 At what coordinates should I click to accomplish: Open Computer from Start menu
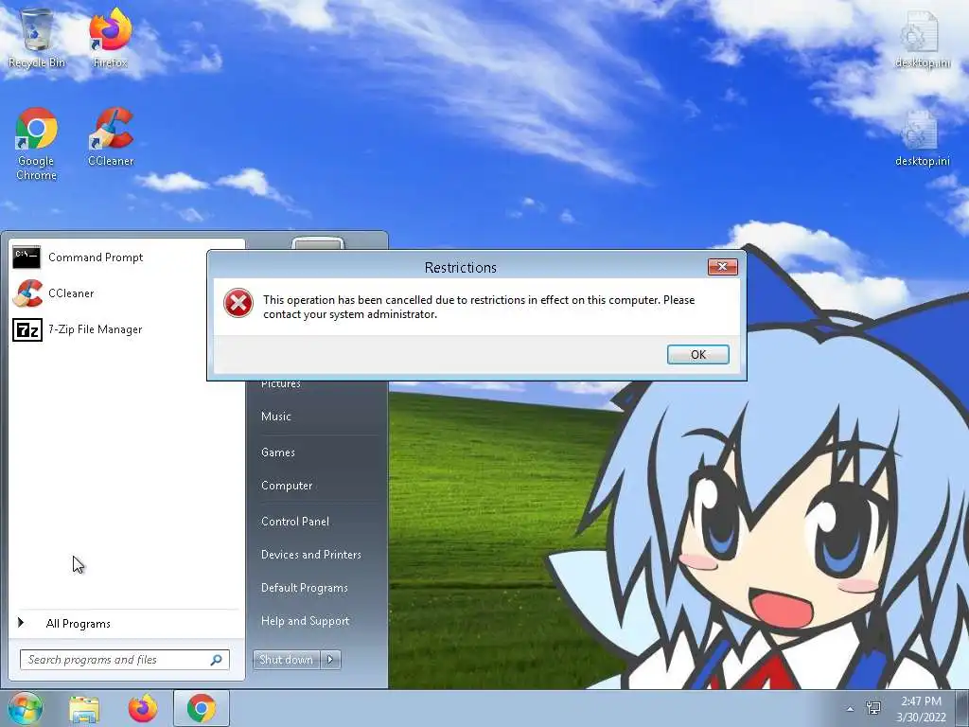pos(287,486)
